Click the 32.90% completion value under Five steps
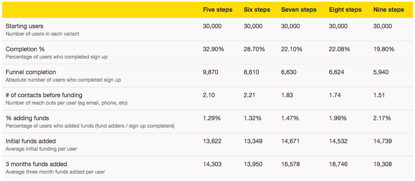The image size is (415, 181). point(213,49)
